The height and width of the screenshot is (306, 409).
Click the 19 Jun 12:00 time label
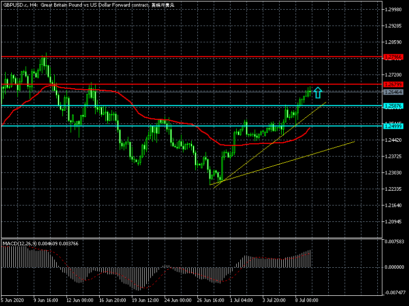pyautogui.click(x=145, y=300)
